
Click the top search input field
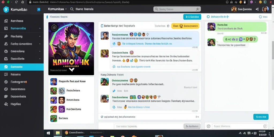coord(177,9)
